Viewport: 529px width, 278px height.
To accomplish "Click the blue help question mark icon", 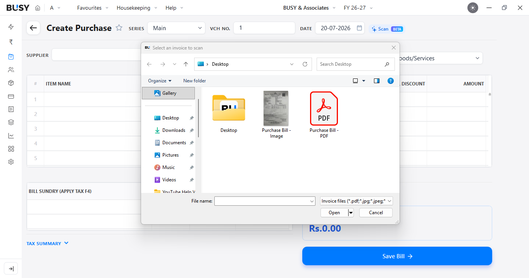I will pos(391,81).
